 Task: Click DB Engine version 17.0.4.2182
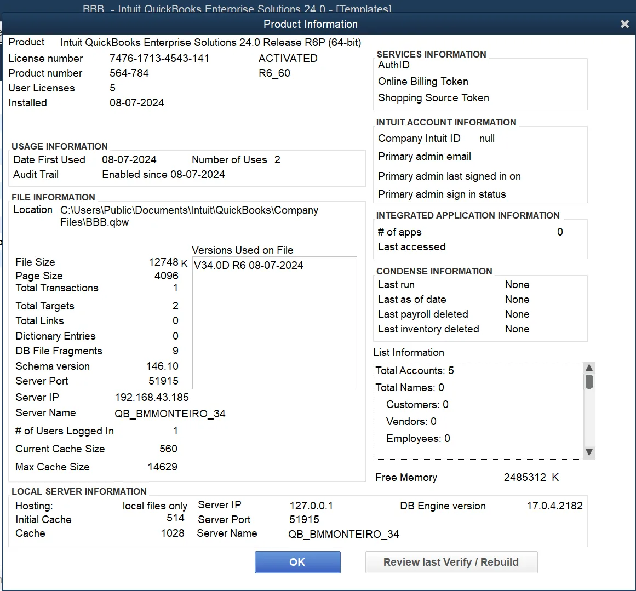[x=554, y=506]
